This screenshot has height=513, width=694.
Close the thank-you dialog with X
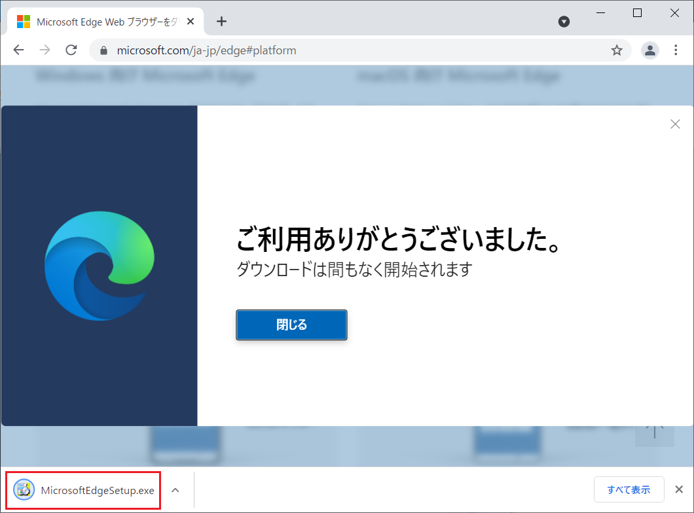[675, 124]
